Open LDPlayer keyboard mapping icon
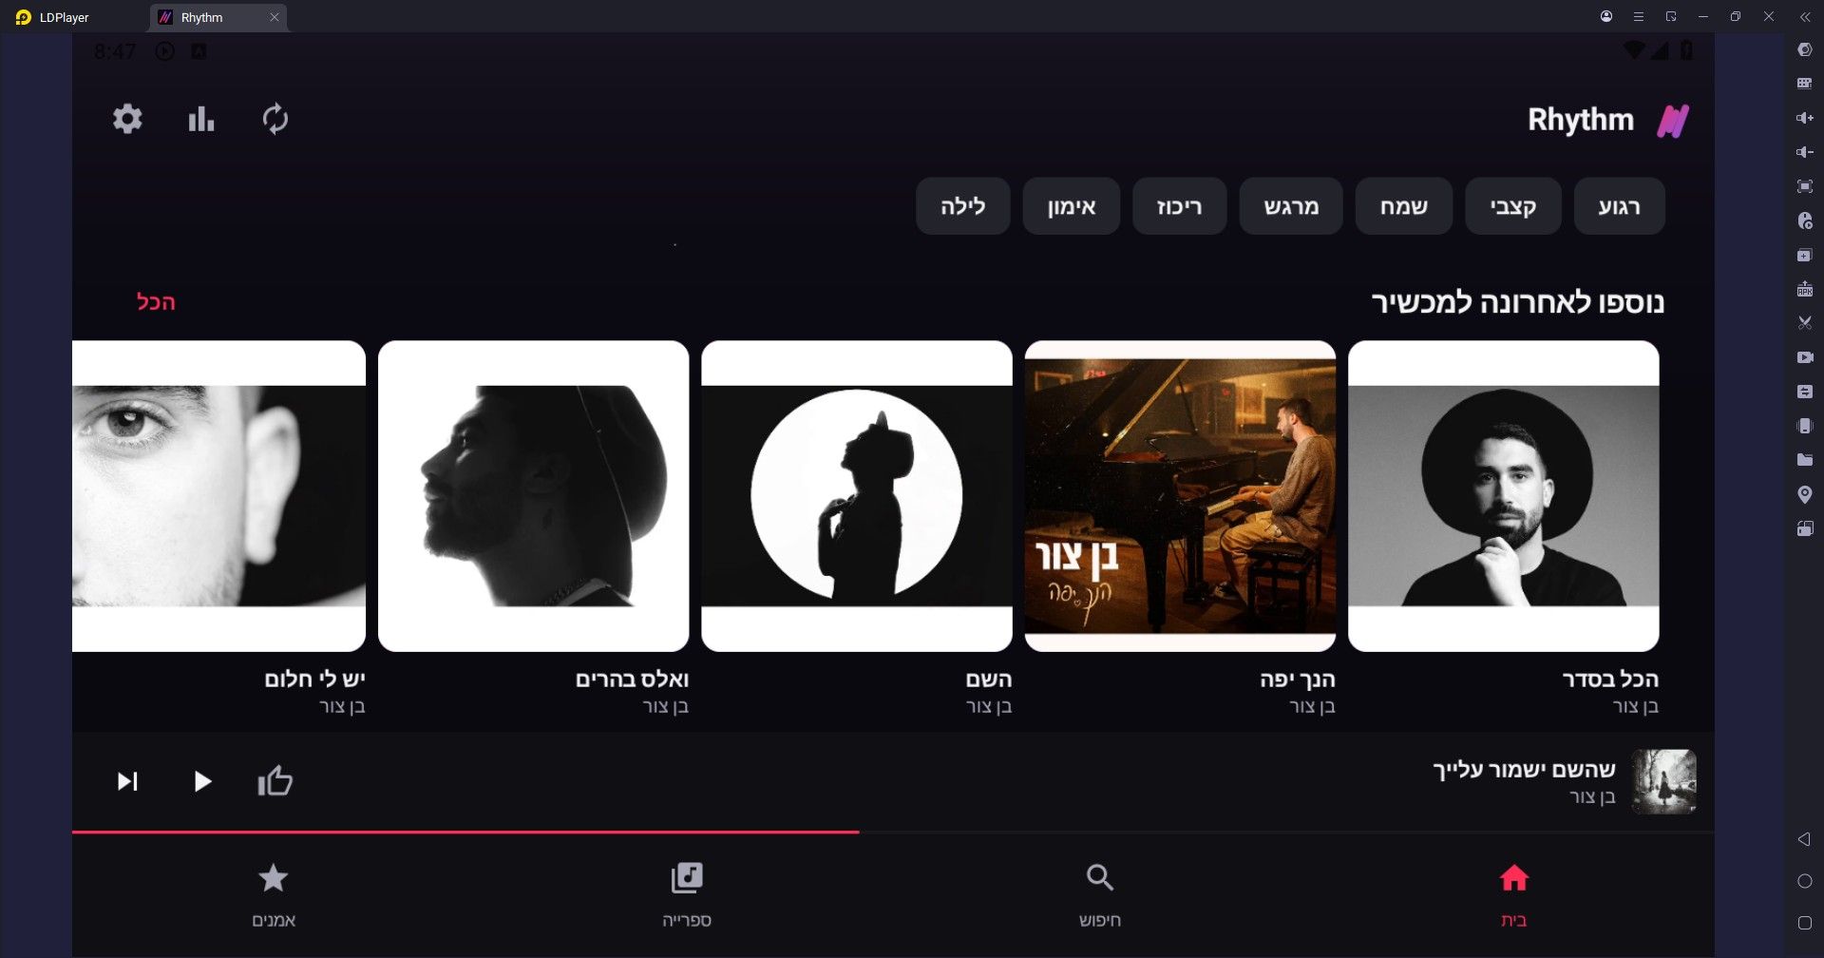The width and height of the screenshot is (1824, 958). pos(1805,84)
